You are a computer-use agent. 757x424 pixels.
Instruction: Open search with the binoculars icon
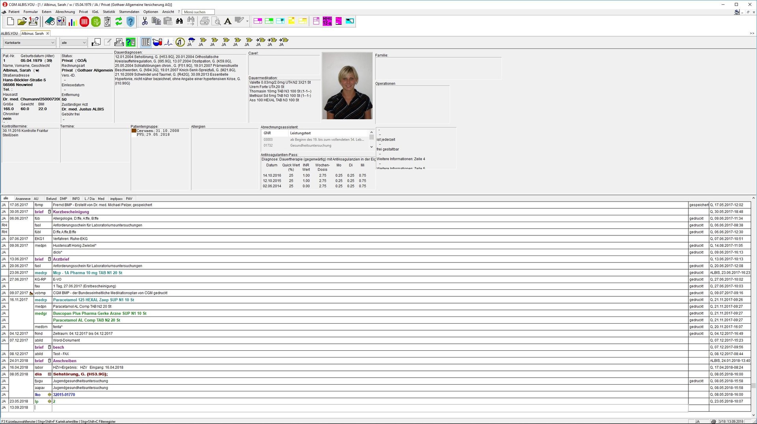tap(179, 21)
